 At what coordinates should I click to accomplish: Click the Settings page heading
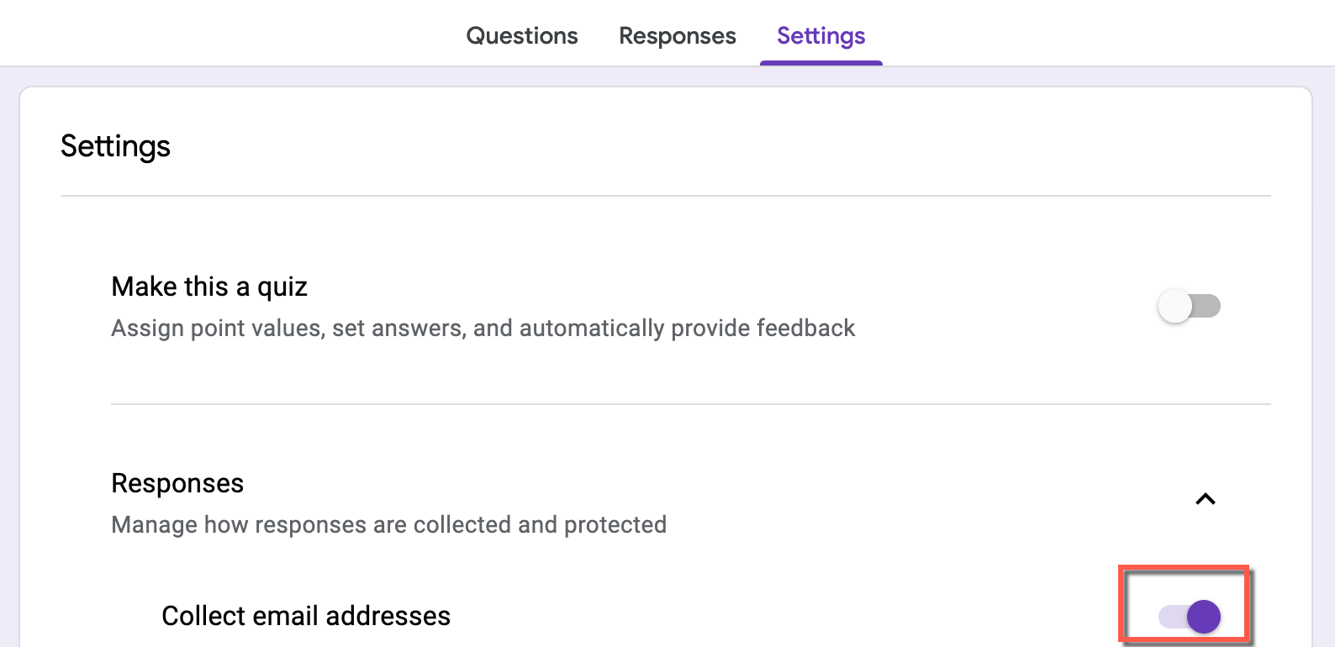click(115, 146)
